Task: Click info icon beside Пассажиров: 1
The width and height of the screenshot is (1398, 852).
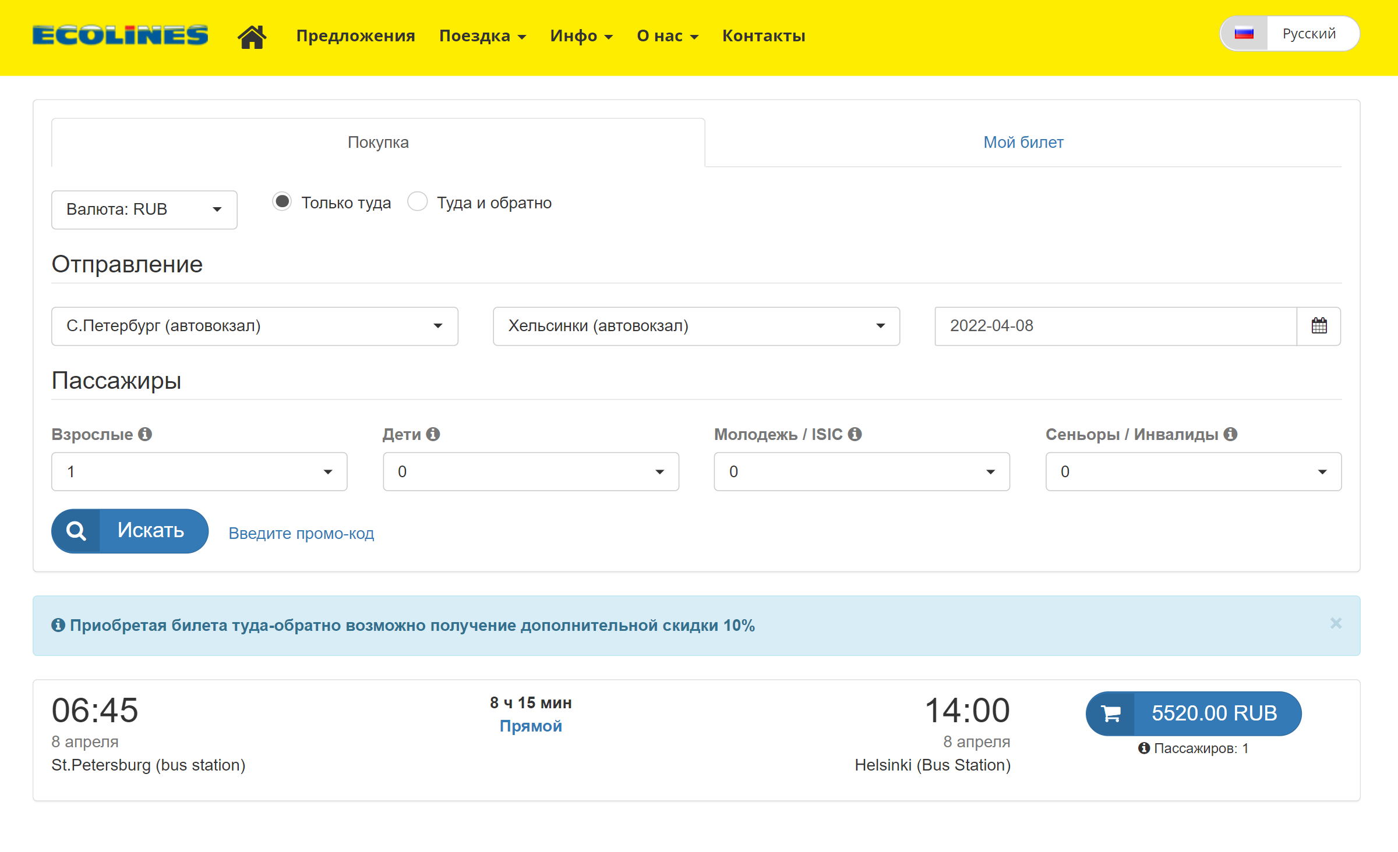Action: click(x=1144, y=748)
